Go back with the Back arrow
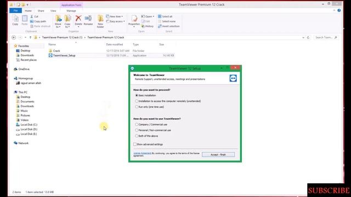The image size is (351, 197). 14,38
